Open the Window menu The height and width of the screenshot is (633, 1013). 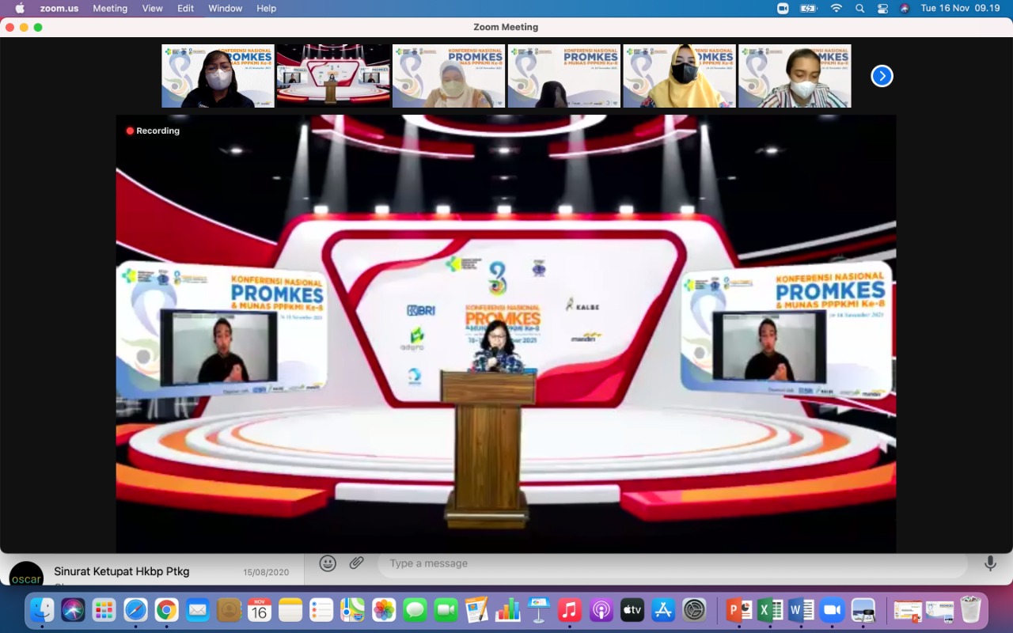[225, 8]
